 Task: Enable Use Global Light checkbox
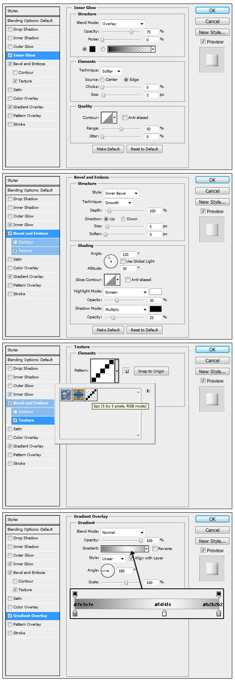pyautogui.click(x=123, y=261)
